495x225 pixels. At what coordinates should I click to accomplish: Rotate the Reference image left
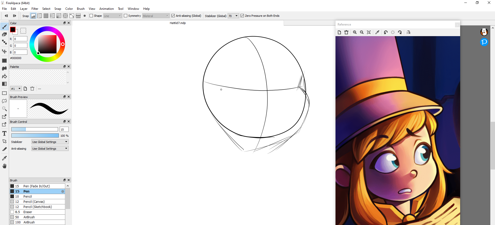click(386, 32)
